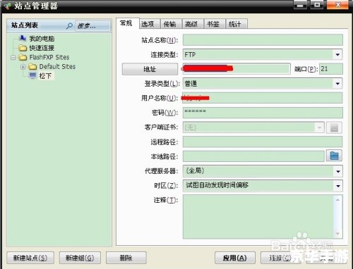This screenshot has height=269, width=353.
Task: Select the 松下 site entry
Action: tap(46, 76)
